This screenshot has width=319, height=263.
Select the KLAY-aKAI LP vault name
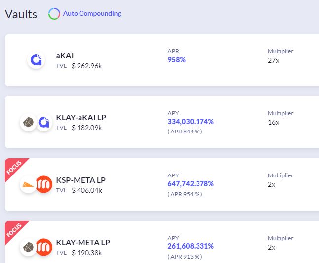pyautogui.click(x=81, y=117)
